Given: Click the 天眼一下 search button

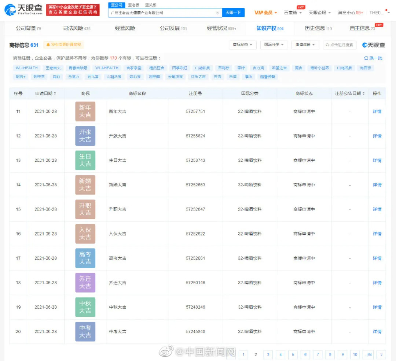Looking at the screenshot, I should click(233, 13).
